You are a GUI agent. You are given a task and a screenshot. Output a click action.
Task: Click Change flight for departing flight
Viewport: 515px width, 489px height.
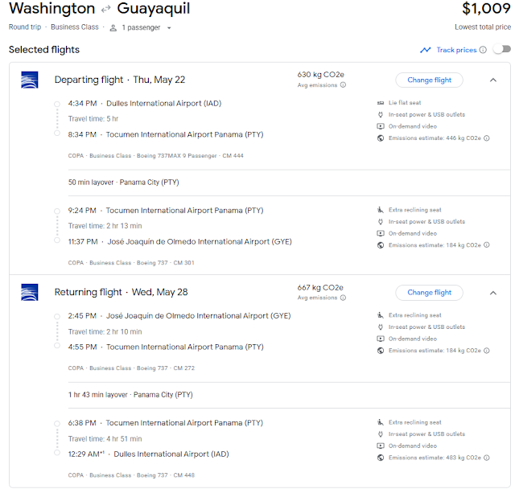point(429,80)
